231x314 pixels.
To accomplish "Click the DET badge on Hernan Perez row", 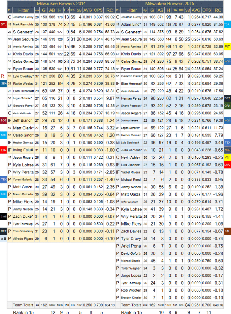I will pos(227,98).
